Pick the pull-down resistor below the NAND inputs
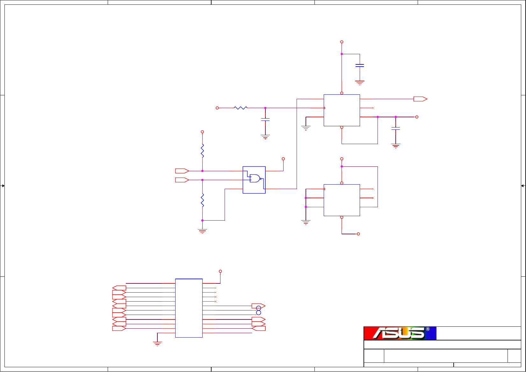The width and height of the screenshot is (526, 372). point(202,200)
